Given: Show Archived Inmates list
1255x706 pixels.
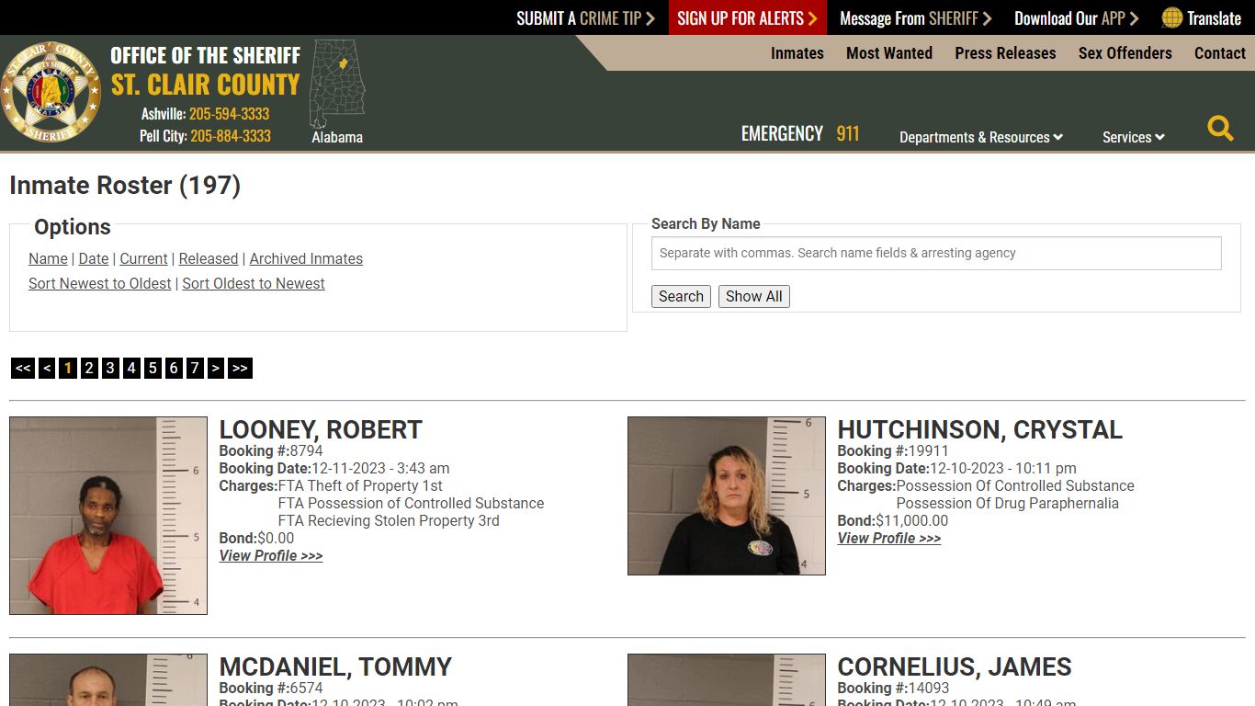Looking at the screenshot, I should tap(306, 258).
